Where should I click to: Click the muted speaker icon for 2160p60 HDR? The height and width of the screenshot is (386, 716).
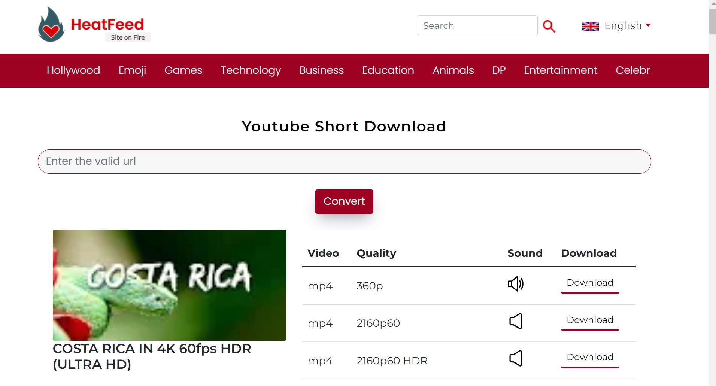coord(516,358)
